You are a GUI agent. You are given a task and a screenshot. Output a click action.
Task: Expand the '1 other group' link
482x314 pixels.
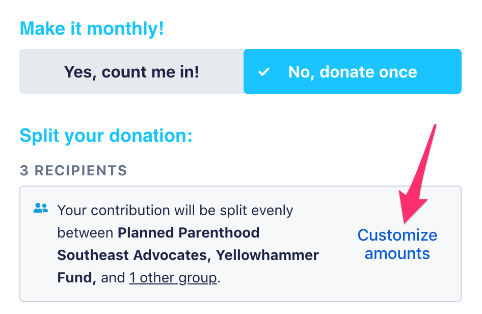pyautogui.click(x=173, y=278)
